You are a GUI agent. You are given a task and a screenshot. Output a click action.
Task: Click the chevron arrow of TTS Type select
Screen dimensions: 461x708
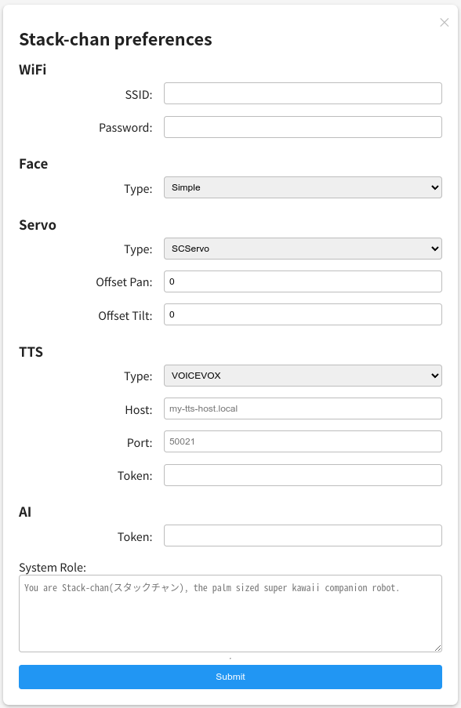[435, 376]
